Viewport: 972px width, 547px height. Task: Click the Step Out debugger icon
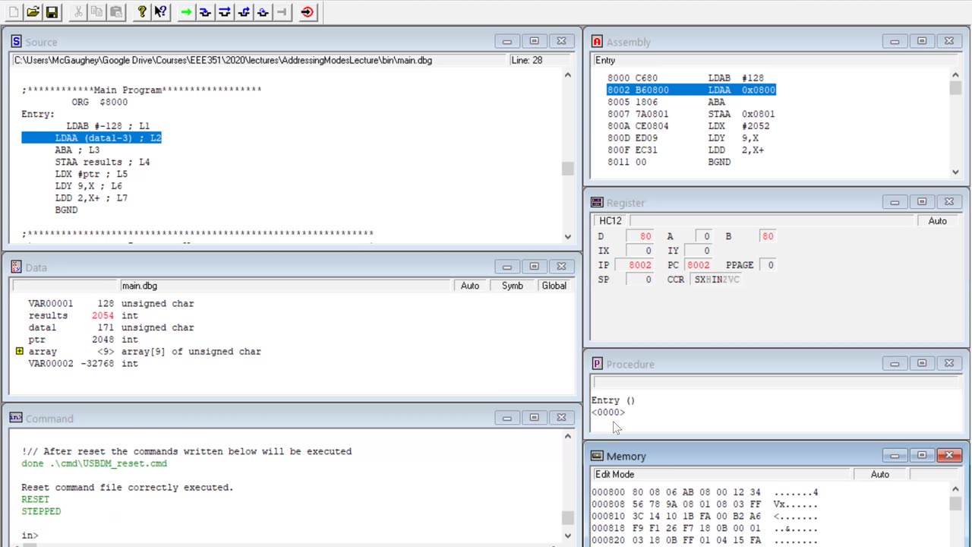(x=244, y=12)
